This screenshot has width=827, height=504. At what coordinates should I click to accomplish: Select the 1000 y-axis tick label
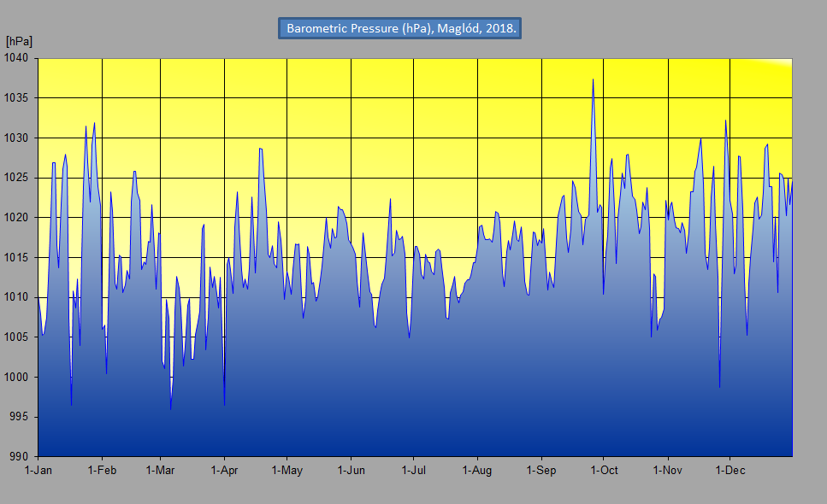(x=17, y=377)
